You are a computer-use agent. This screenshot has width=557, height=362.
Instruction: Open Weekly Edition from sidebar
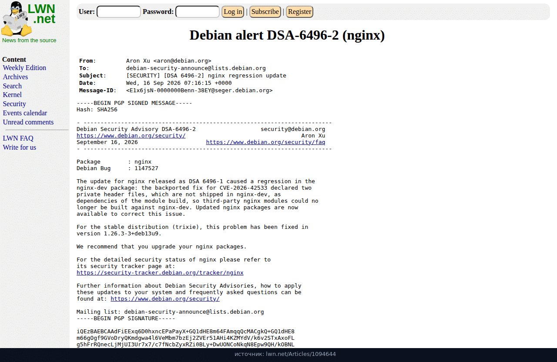coord(24,68)
